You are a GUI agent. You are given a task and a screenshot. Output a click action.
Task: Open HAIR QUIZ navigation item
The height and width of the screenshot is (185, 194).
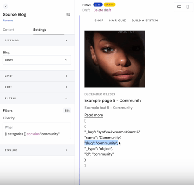[117, 20]
